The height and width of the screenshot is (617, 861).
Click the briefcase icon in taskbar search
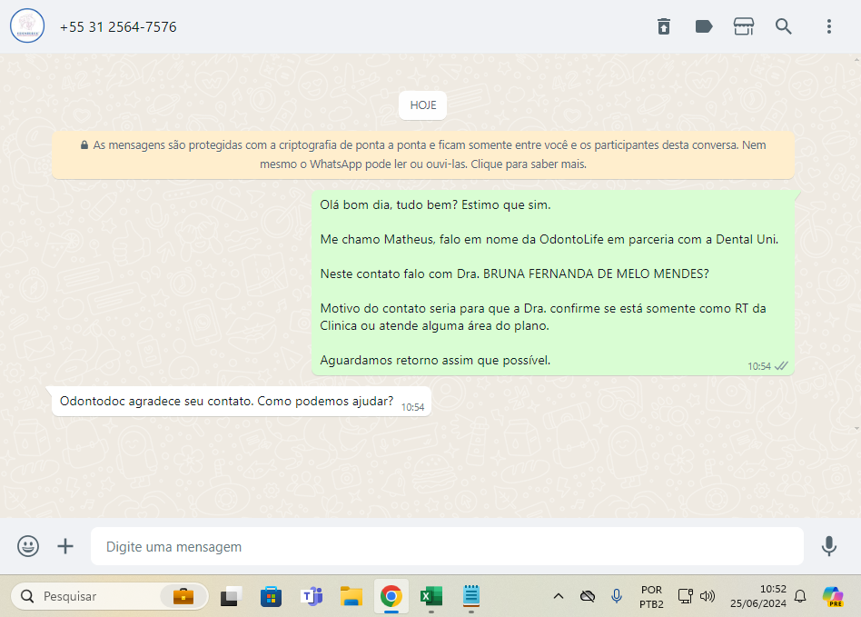pos(183,596)
